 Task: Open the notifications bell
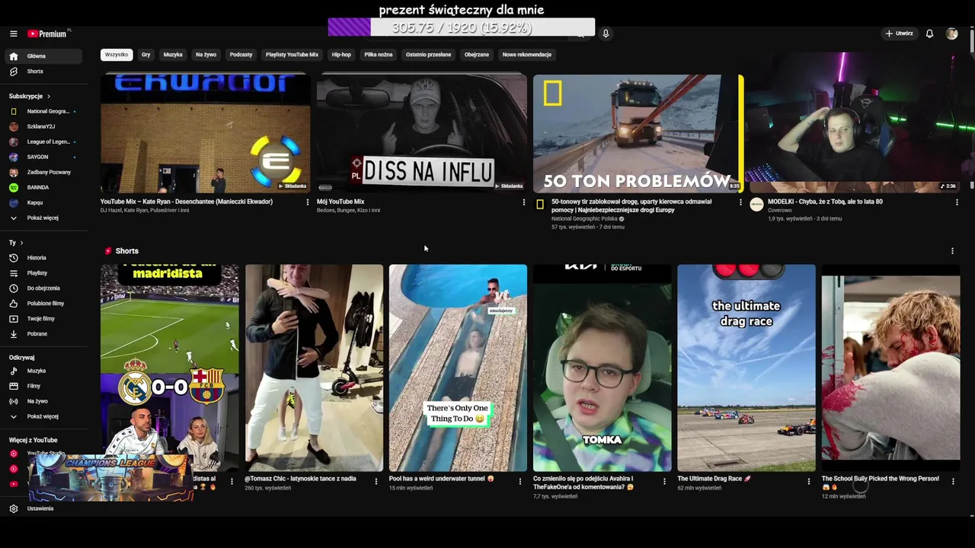click(929, 33)
